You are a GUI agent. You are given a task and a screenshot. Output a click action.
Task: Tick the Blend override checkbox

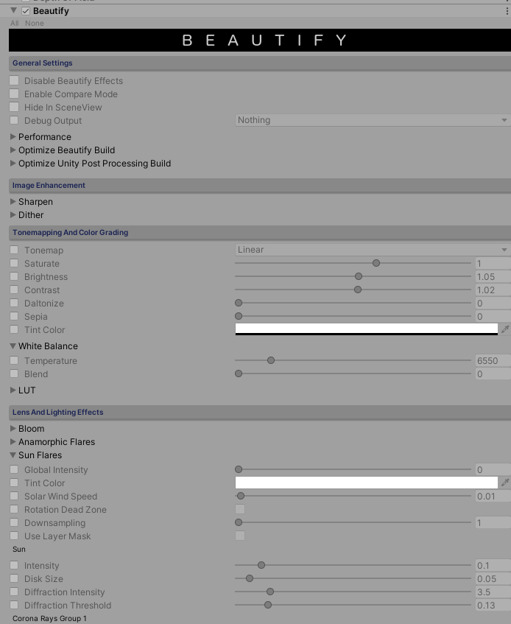tap(14, 374)
